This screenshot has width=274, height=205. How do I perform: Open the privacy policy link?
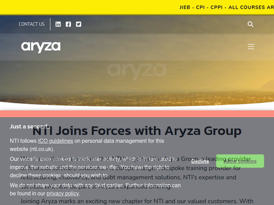62,193
